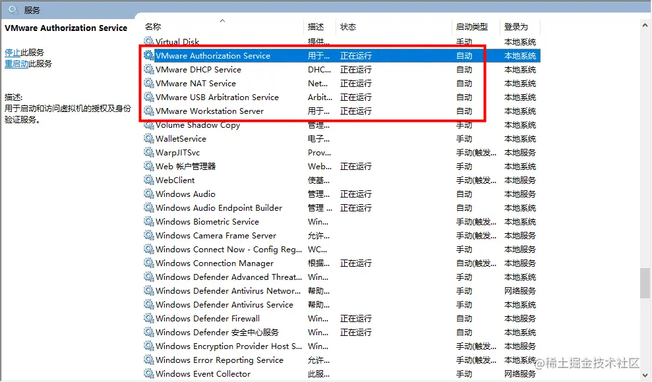Select the VMware Authorization Service row
Screen dimensions: 652x382
341,55
